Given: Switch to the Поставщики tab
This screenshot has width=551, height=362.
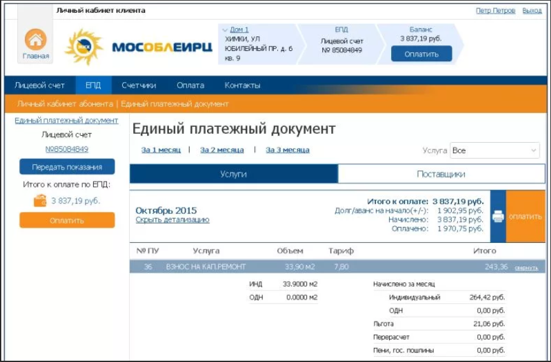Looking at the screenshot, I should [441, 174].
